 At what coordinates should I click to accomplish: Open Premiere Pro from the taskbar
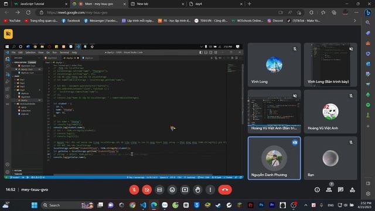[x=272, y=205]
